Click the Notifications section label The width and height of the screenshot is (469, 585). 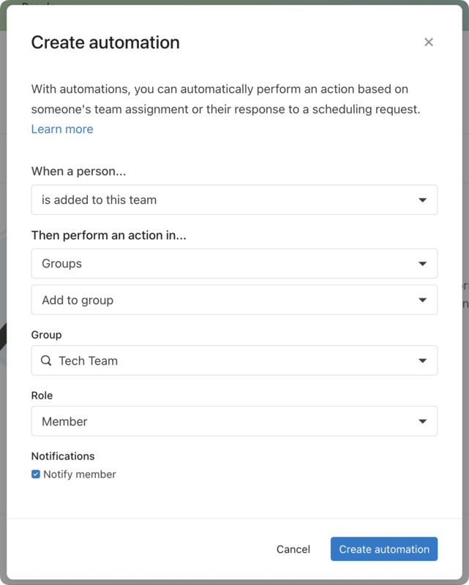point(62,456)
